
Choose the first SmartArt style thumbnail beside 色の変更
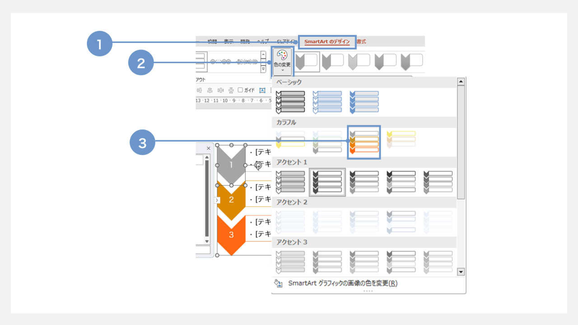tap(307, 62)
